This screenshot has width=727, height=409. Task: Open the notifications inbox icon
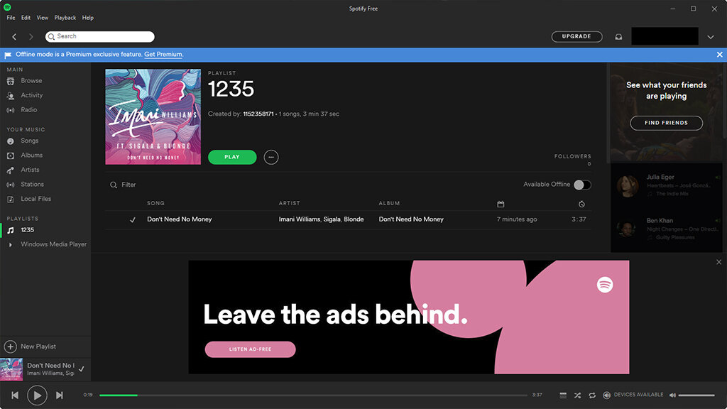pos(618,37)
